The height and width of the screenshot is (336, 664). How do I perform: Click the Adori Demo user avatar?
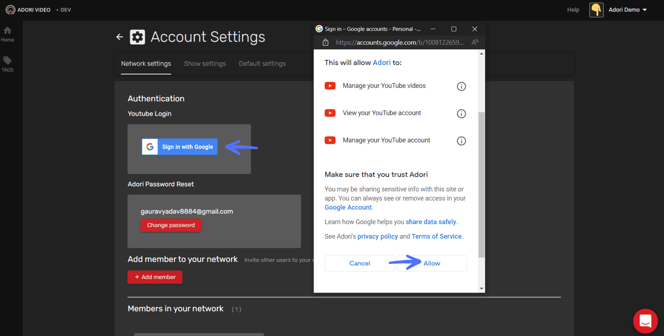pyautogui.click(x=596, y=10)
